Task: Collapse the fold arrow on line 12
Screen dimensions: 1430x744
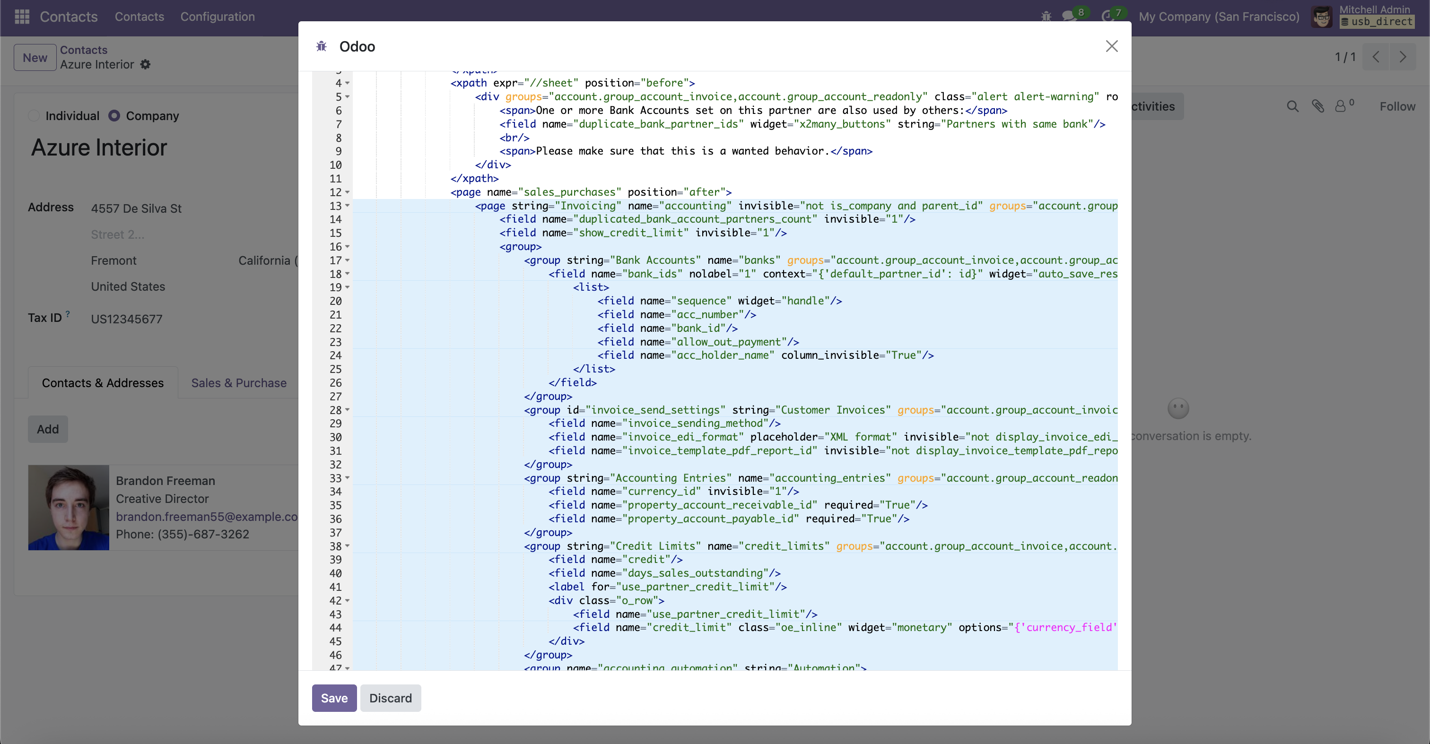Action: pos(348,192)
